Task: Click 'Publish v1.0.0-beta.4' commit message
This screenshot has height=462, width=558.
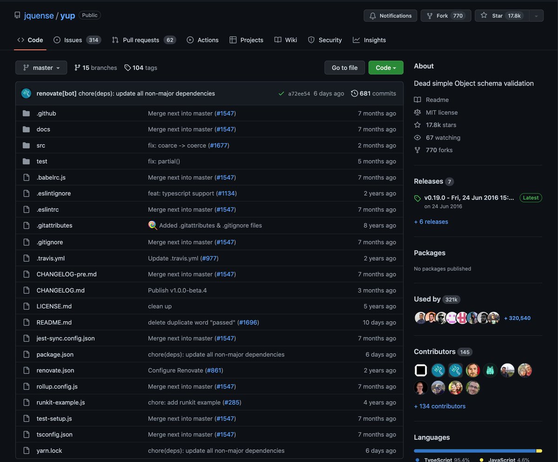Action: pyautogui.click(x=177, y=290)
